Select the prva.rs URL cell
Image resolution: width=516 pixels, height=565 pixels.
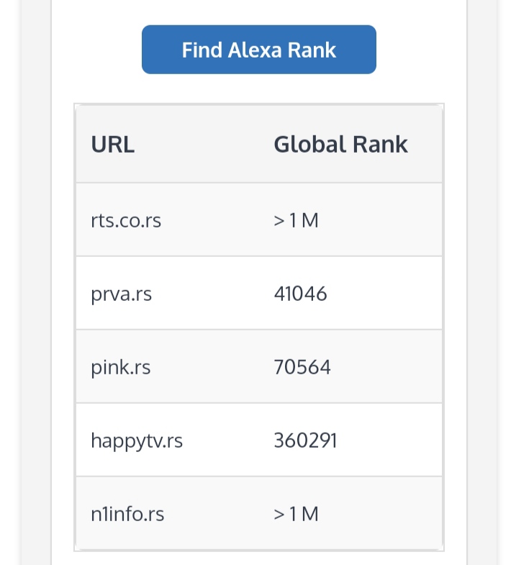click(x=122, y=294)
